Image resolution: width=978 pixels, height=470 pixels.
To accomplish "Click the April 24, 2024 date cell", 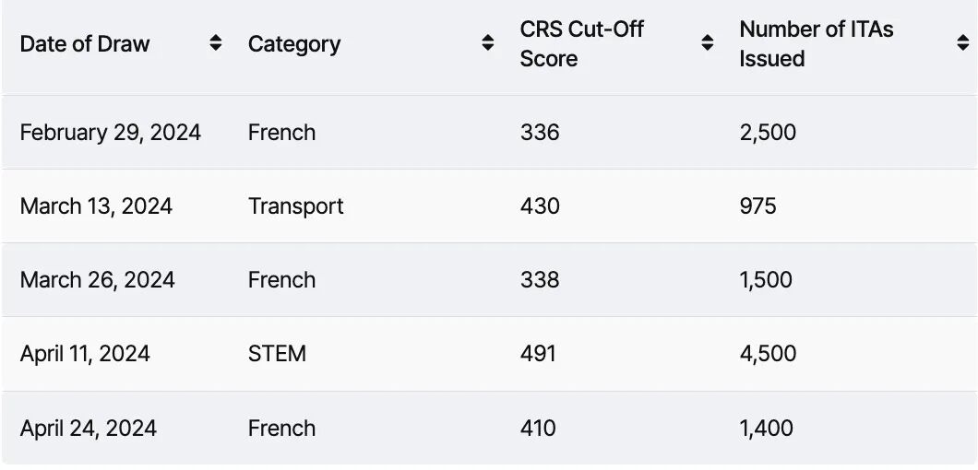I will click(x=88, y=429).
